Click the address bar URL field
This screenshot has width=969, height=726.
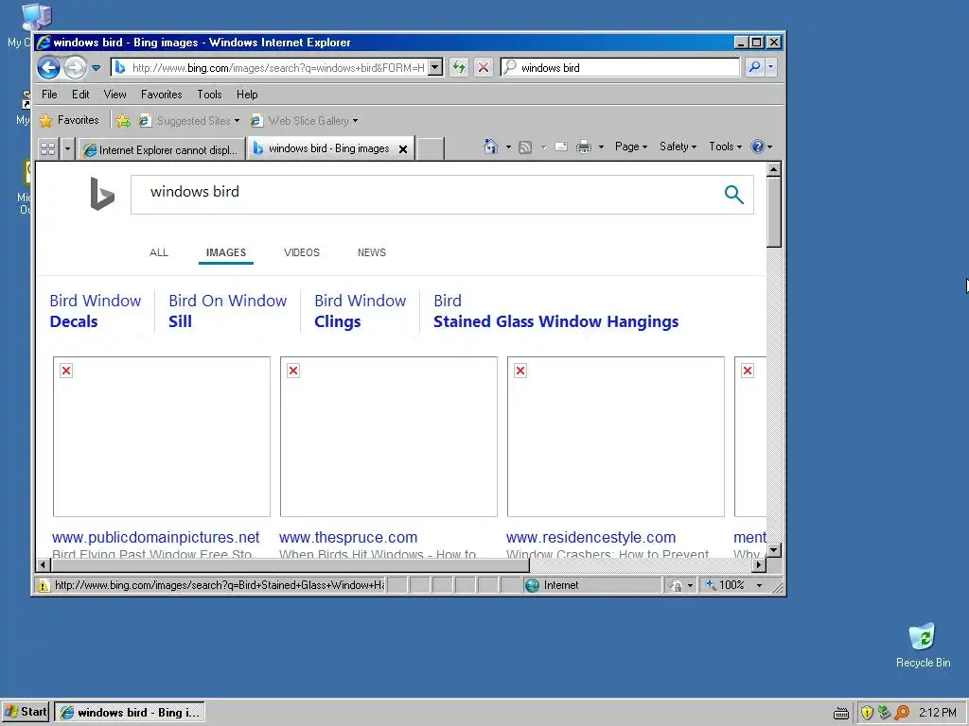click(x=270, y=67)
